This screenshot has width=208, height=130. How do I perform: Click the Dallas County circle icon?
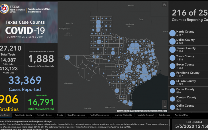coord(172,41)
